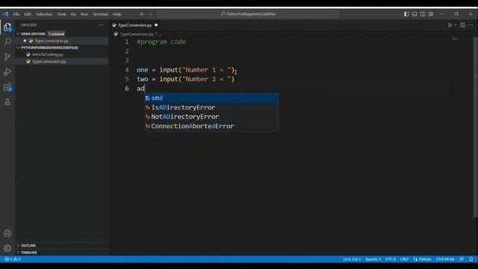Open the Manage gear icon

click(x=7, y=248)
